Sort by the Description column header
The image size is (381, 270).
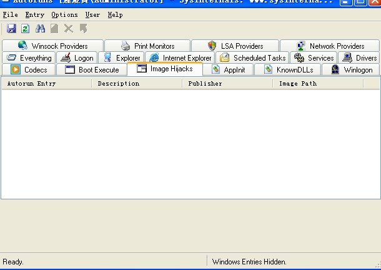137,83
